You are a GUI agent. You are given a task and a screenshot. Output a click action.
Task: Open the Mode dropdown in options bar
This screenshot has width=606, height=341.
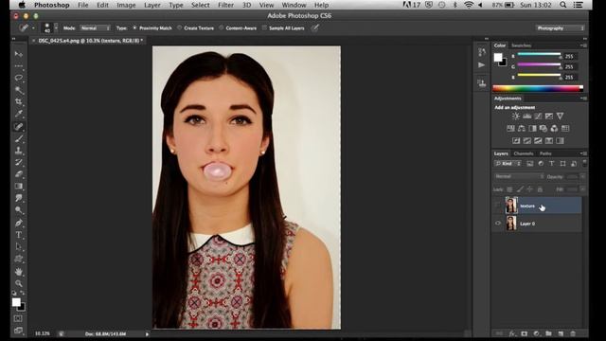[95, 27]
